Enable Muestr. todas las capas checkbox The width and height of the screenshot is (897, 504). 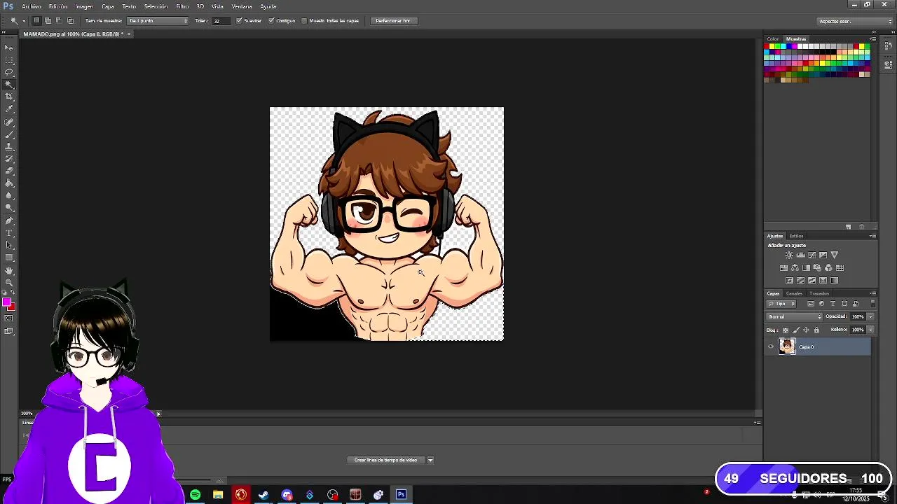(304, 21)
